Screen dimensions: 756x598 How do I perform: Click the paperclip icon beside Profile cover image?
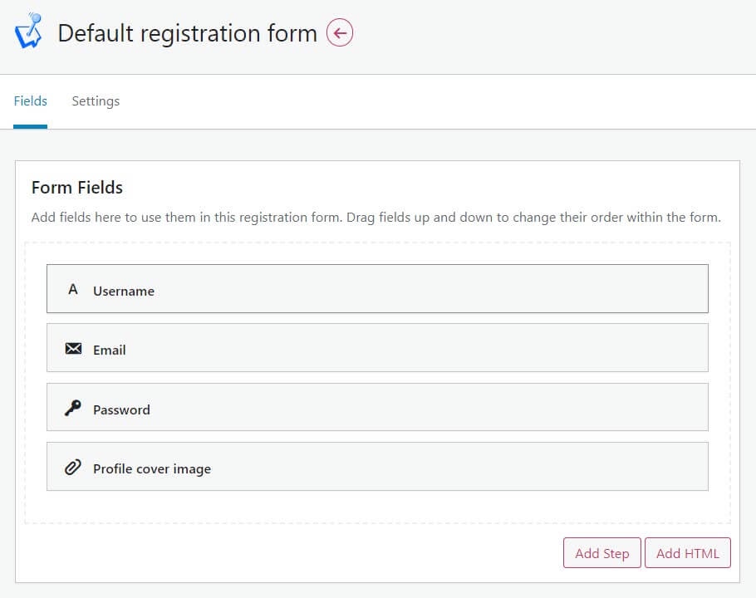[73, 468]
